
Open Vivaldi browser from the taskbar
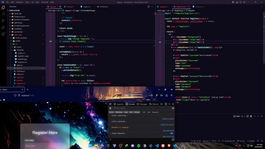163,146
